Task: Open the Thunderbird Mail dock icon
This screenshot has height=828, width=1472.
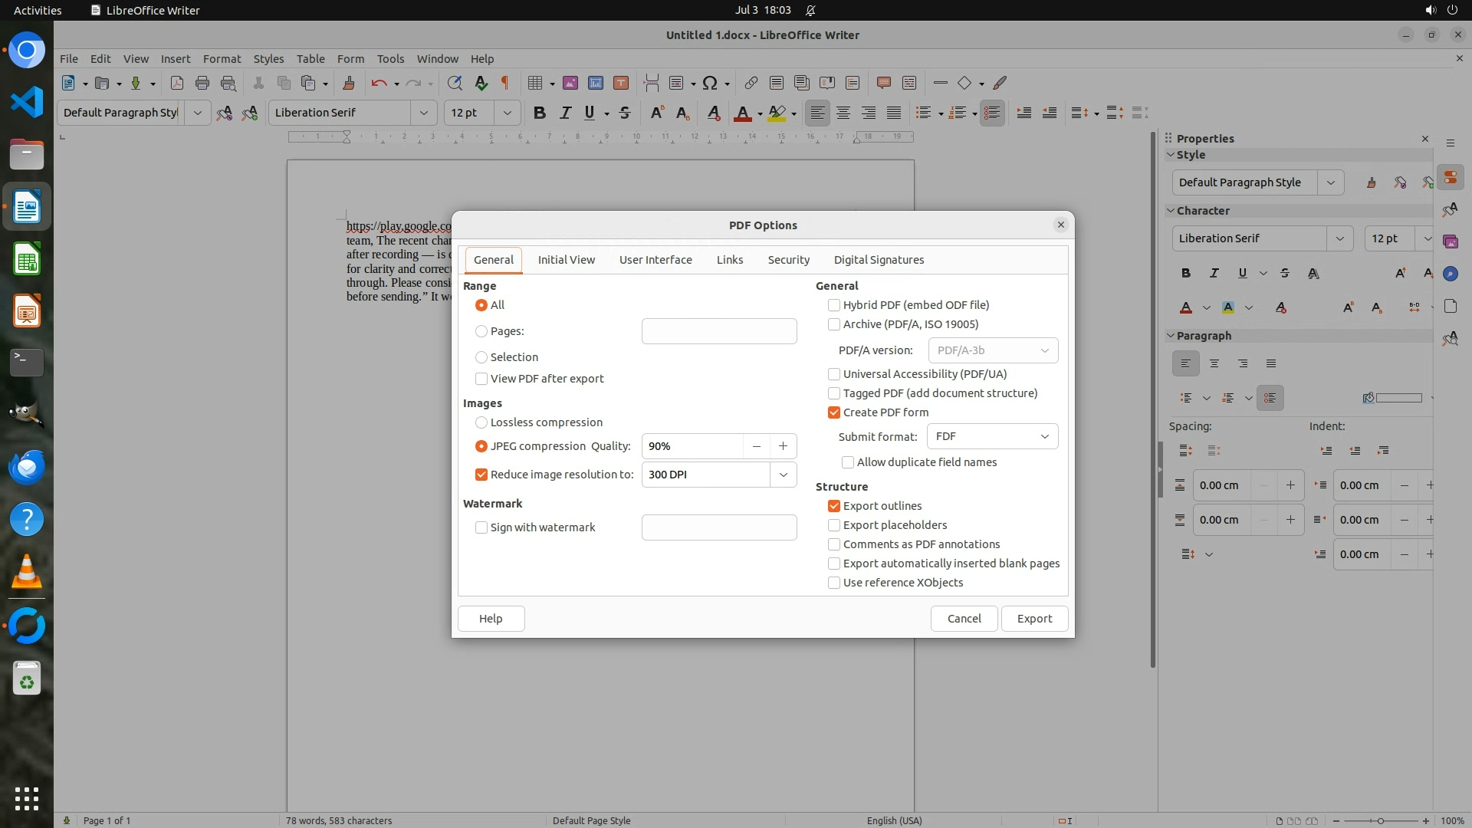Action: click(x=27, y=467)
